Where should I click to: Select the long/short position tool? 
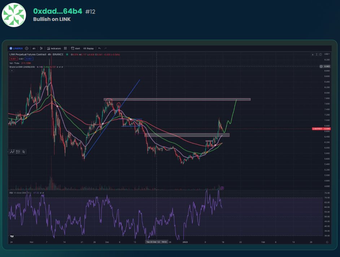[18, 152]
